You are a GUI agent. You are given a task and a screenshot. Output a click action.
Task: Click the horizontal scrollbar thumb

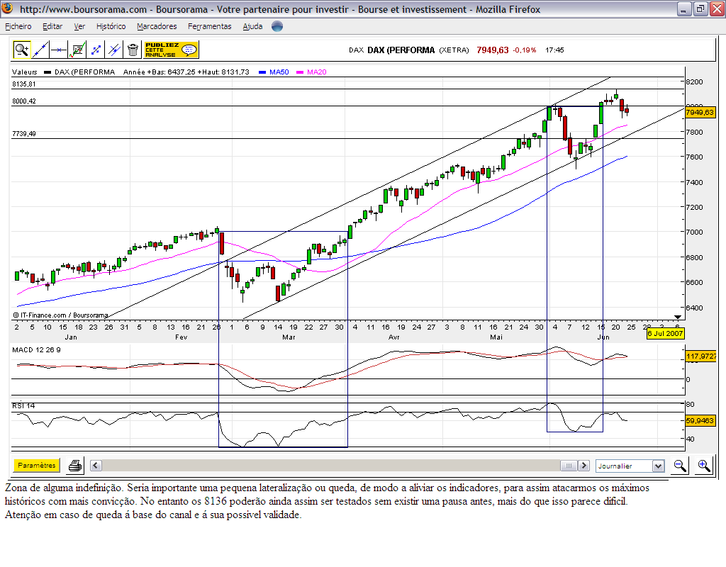pyautogui.click(x=569, y=466)
